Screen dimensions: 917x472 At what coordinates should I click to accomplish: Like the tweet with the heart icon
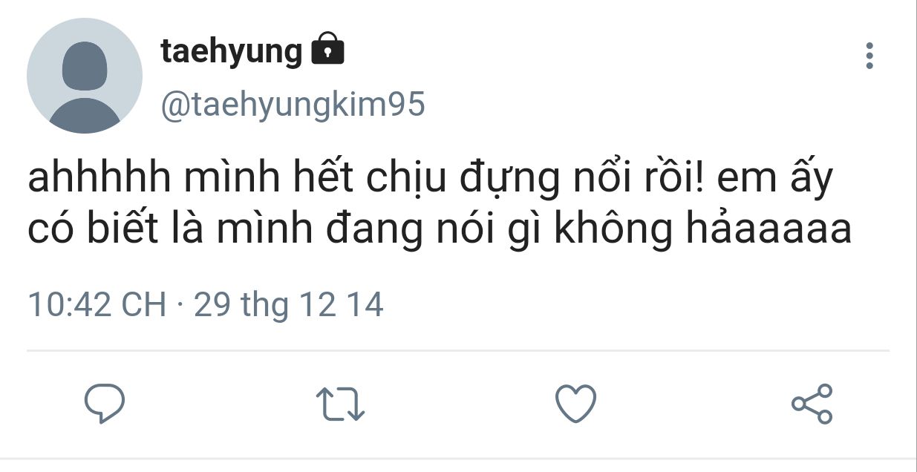tap(576, 404)
